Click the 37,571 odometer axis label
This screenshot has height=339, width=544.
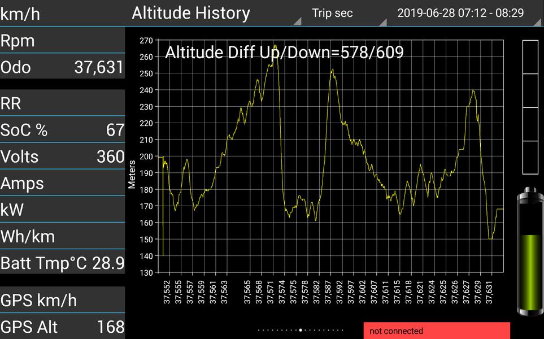coord(271,292)
